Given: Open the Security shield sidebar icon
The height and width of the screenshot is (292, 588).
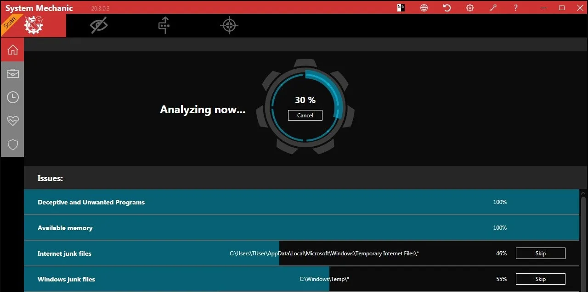Looking at the screenshot, I should [12, 145].
